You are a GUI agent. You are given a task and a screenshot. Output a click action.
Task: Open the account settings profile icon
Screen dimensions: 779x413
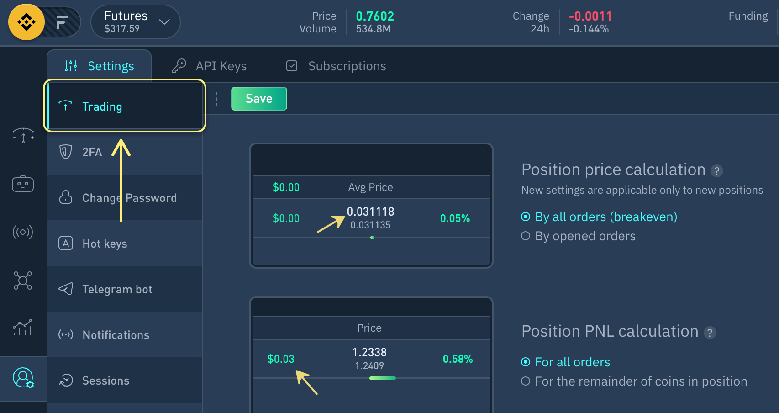click(x=23, y=378)
